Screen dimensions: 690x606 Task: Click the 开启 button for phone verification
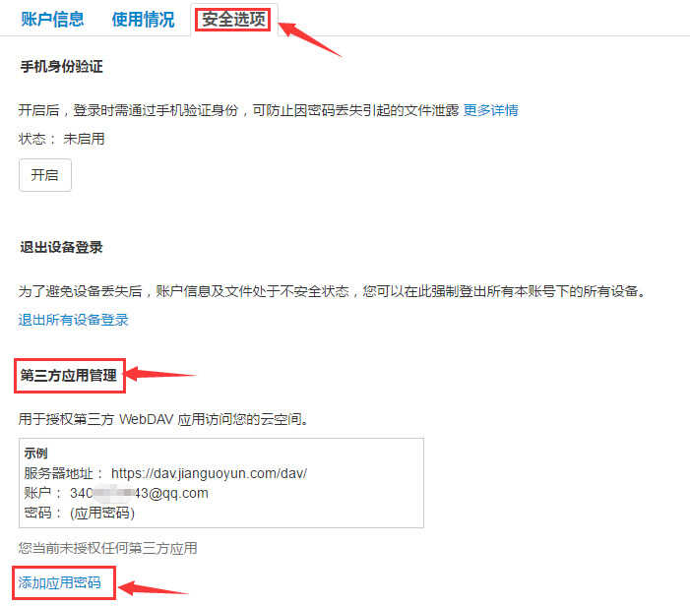45,175
